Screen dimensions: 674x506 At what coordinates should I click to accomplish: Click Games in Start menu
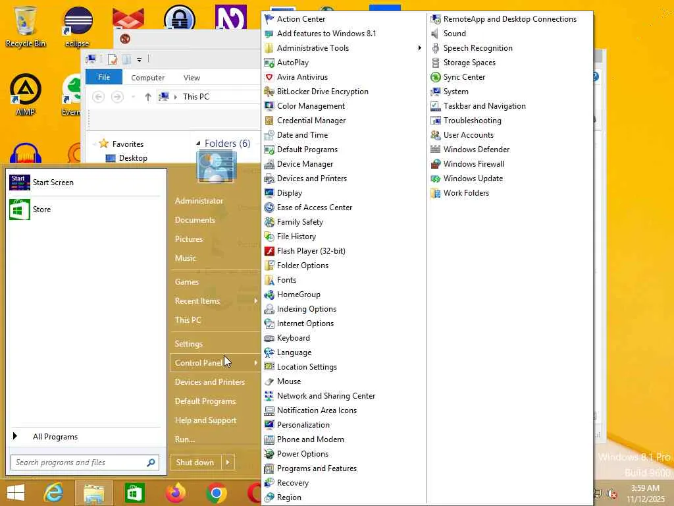click(x=187, y=282)
